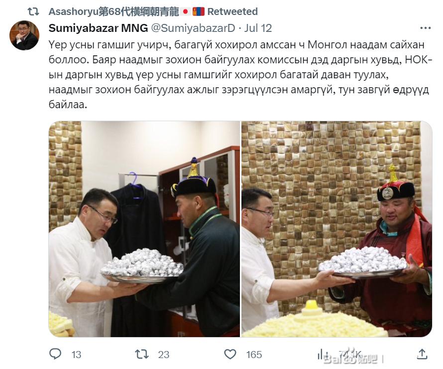
Task: Click the Mongolian tweet text body
Action: click(240, 75)
